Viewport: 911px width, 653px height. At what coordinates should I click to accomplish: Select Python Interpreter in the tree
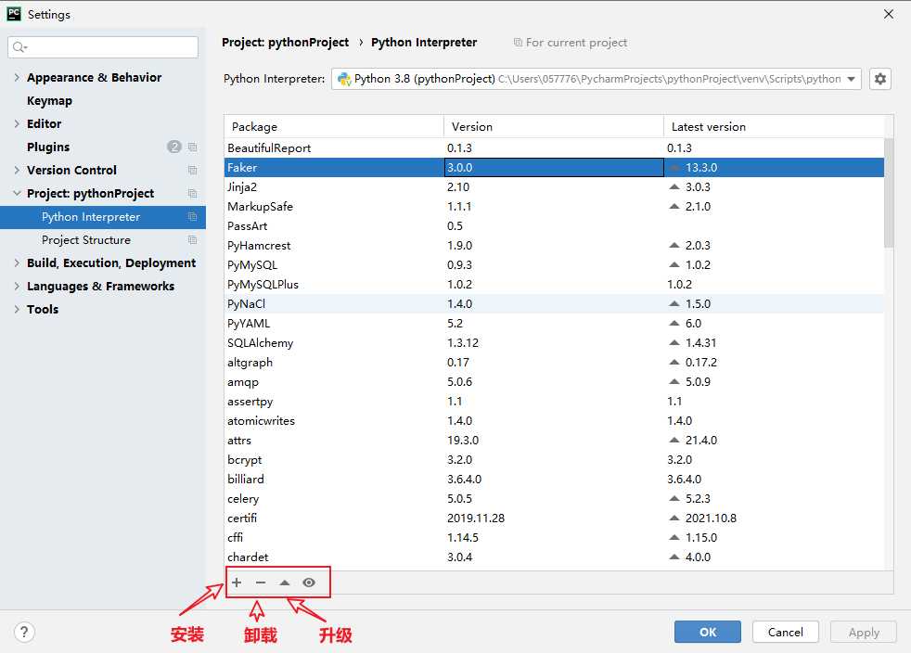[x=103, y=217]
